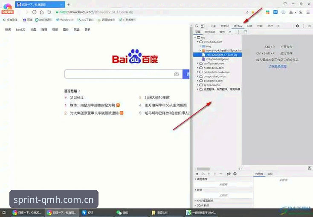Expand the img folder
The height and width of the screenshot is (217, 313).
point(200,46)
